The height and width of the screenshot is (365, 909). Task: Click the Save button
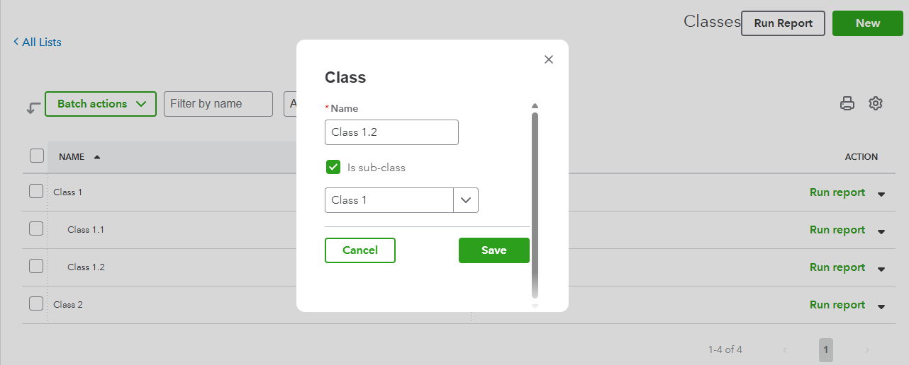(493, 250)
